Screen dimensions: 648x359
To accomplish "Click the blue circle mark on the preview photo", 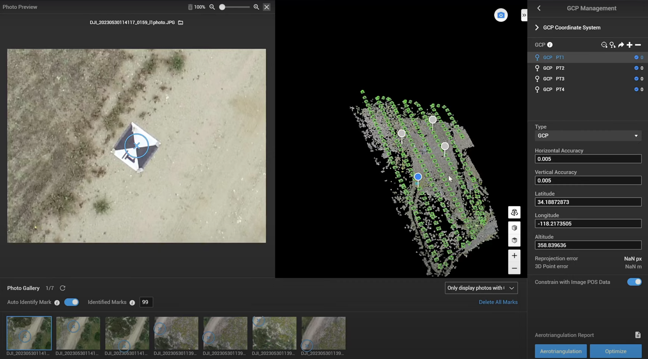I will click(x=136, y=145).
